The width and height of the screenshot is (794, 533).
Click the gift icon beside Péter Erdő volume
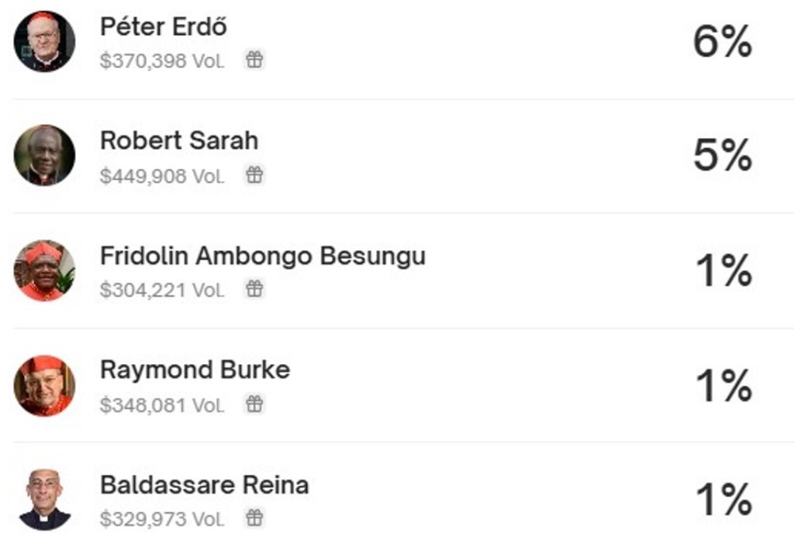point(254,60)
